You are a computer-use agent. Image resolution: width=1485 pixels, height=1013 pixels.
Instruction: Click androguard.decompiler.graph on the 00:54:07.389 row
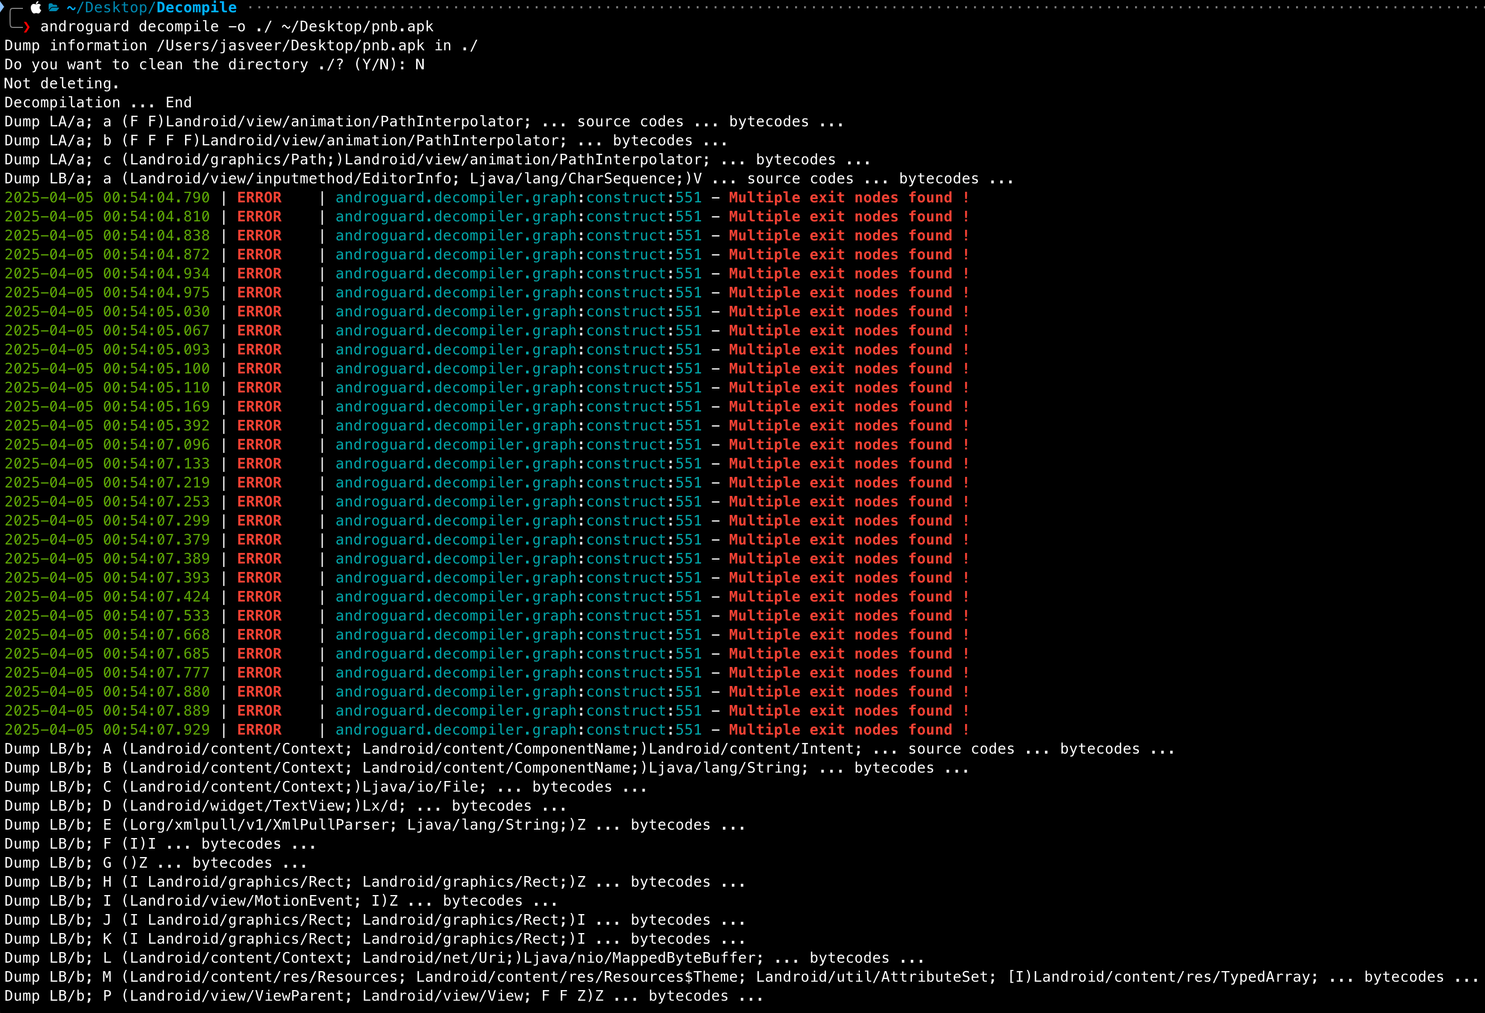pyautogui.click(x=456, y=559)
